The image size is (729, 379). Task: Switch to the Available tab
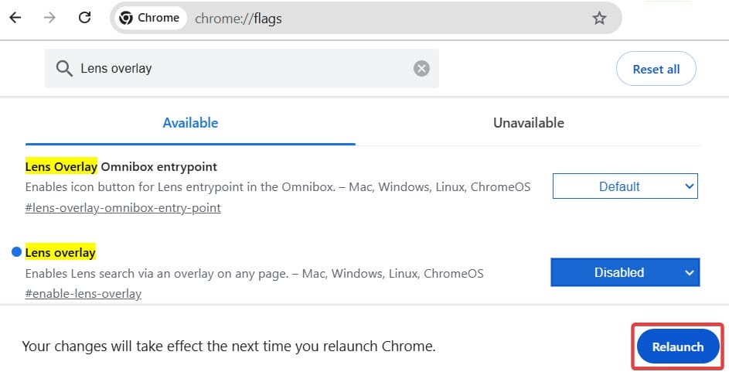[190, 123]
